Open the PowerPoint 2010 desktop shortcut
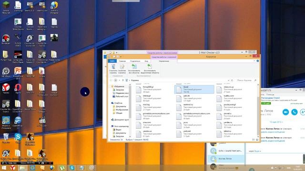The height and width of the screenshot is (171, 305). (18, 73)
